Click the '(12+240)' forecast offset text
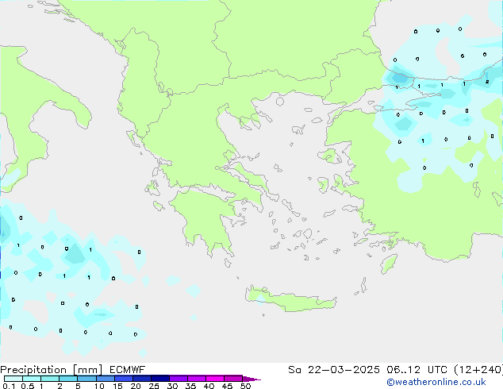Screen dimensions: 503x389 tap(478, 370)
